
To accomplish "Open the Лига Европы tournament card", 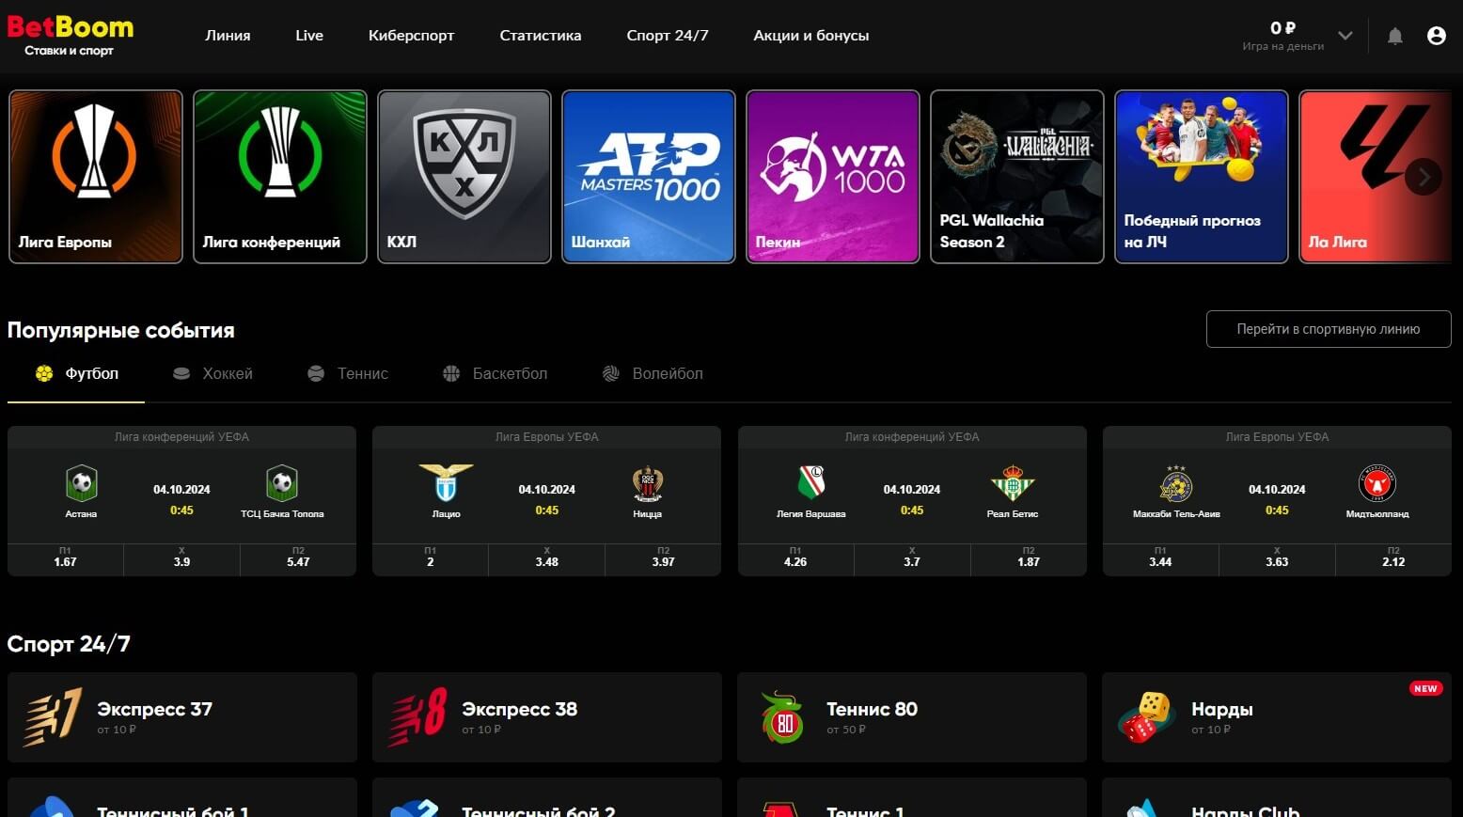I will coord(96,177).
